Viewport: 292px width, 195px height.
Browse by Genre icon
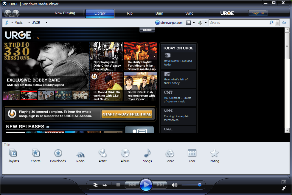tap(170, 153)
